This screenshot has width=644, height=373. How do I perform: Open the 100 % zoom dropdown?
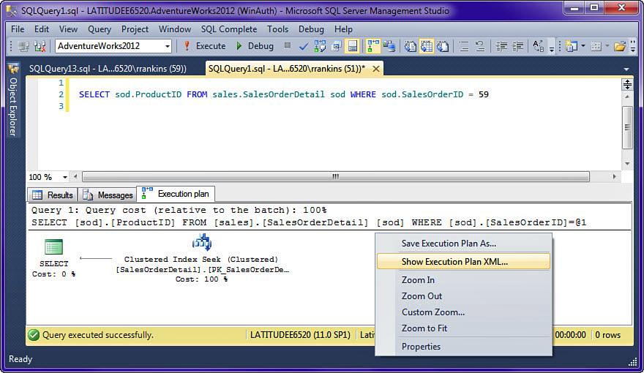click(65, 177)
